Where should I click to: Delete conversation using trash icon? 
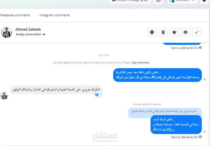point(163,32)
